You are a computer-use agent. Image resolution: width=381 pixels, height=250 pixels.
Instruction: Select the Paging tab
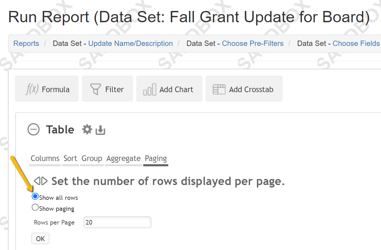coord(156,159)
